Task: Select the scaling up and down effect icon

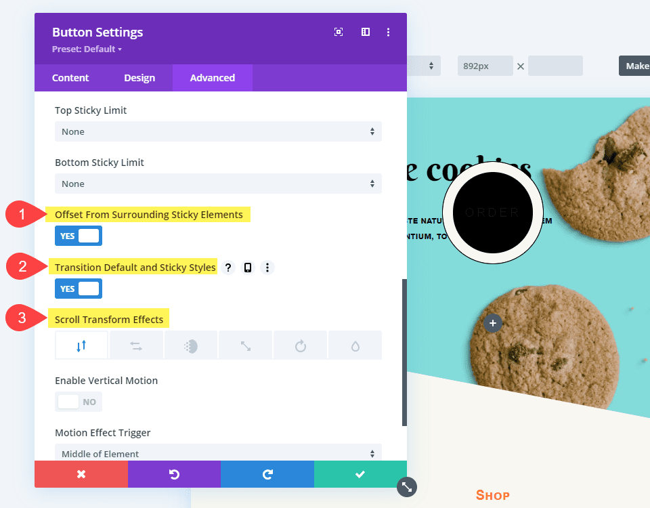Action: [x=245, y=345]
